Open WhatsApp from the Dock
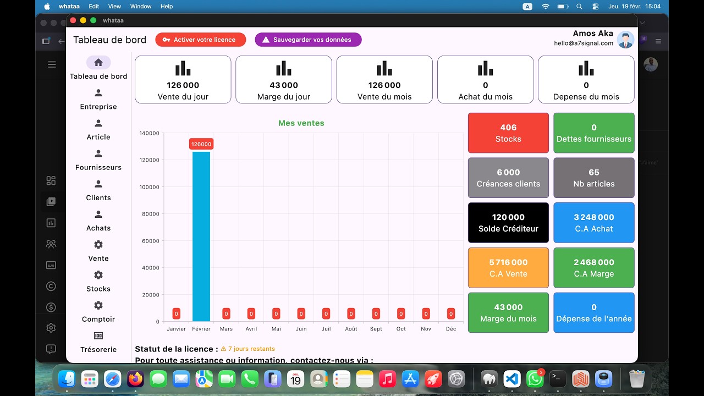Screen dimensions: 704x396 click(535, 378)
